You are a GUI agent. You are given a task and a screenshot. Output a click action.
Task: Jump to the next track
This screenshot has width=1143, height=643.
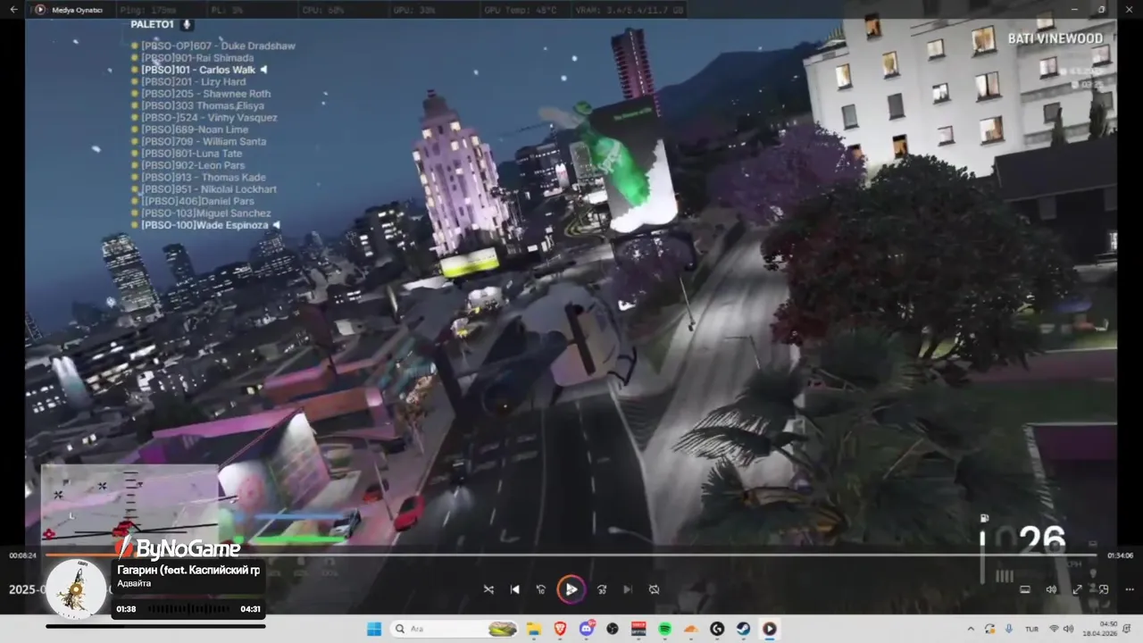628,589
